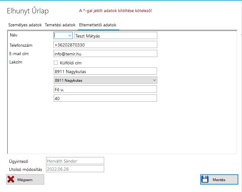Select the Eltemettetői adatok tab
242x192 pixels.
[x=98, y=25]
